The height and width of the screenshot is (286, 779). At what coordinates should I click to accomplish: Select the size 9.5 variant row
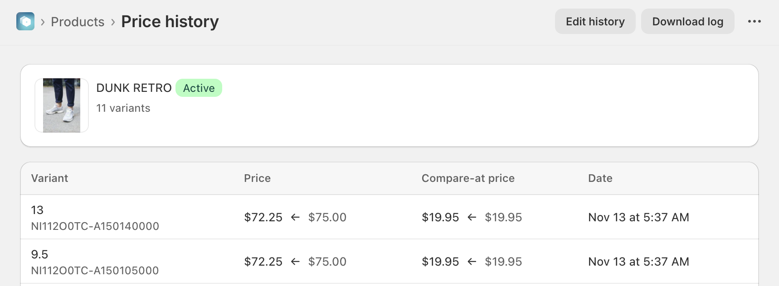pyautogui.click(x=39, y=254)
